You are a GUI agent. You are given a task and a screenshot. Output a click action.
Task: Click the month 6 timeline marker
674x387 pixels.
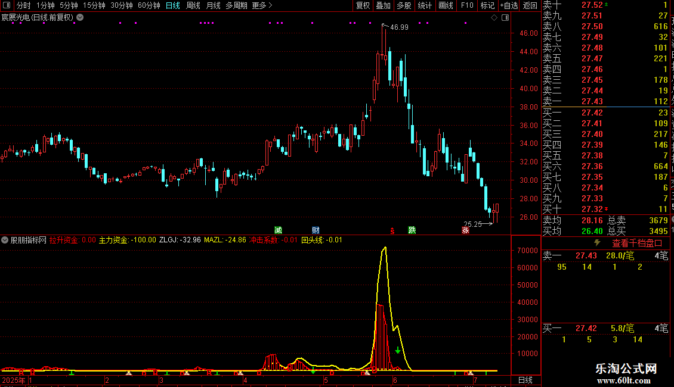[x=395, y=380]
